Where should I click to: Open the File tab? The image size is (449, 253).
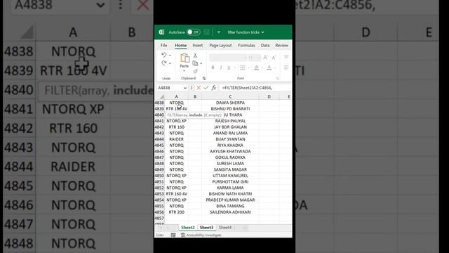click(163, 45)
